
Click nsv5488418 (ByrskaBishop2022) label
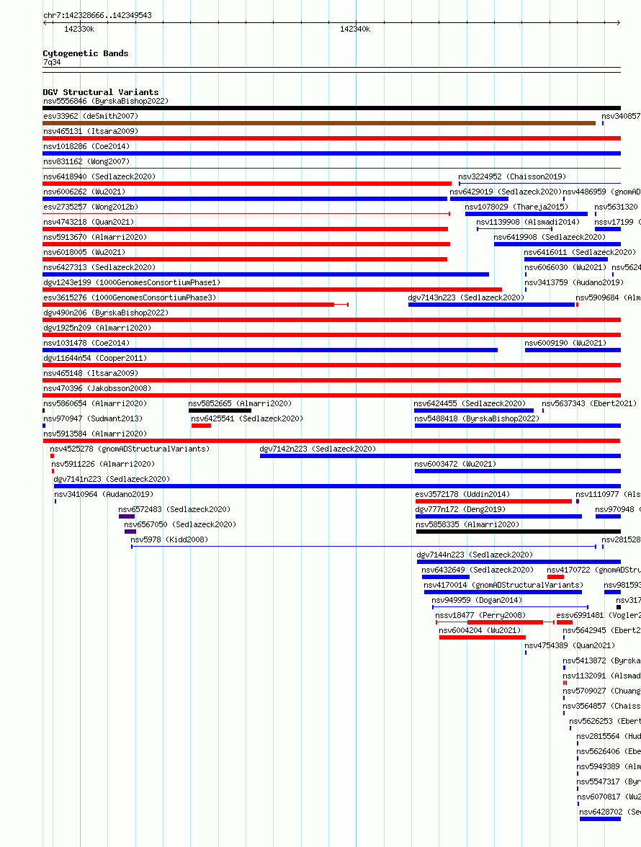(477, 418)
